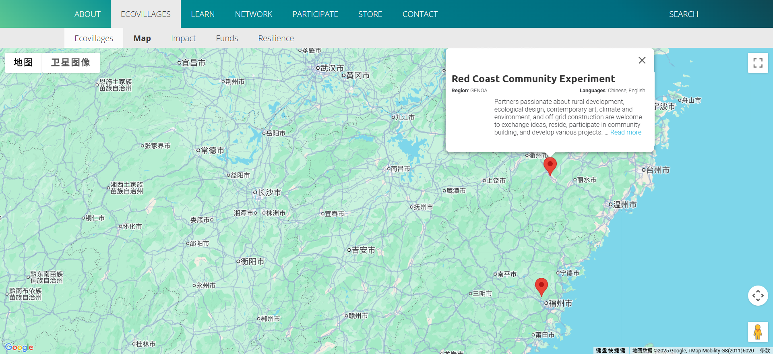773x354 pixels.
Task: Expand the LEARN menu
Action: click(x=203, y=14)
